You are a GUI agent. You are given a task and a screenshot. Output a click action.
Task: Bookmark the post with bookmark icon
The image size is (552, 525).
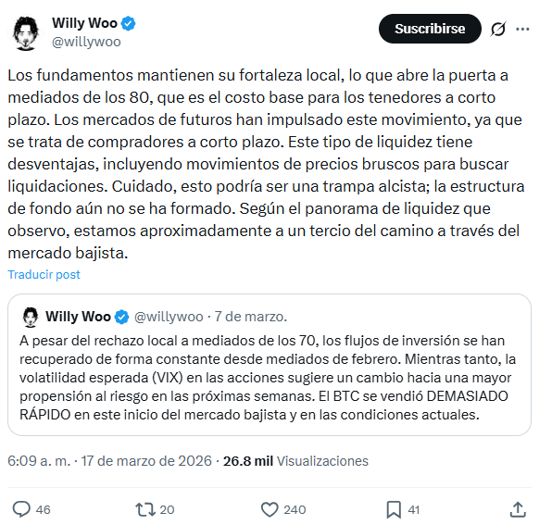click(394, 509)
